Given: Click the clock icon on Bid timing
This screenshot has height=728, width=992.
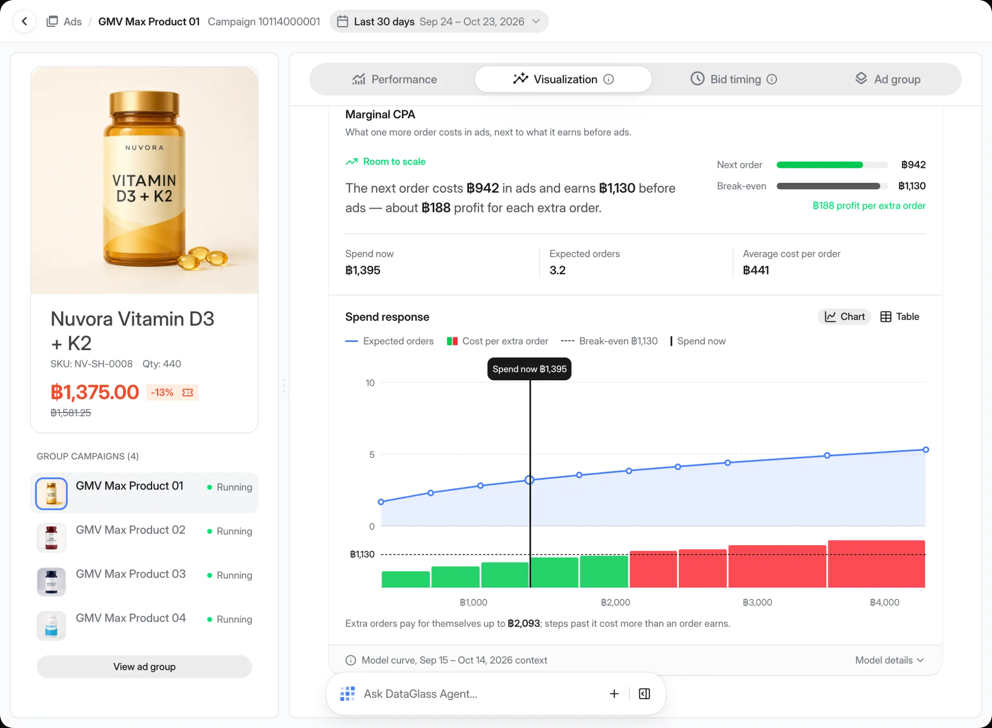Looking at the screenshot, I should click(x=697, y=79).
